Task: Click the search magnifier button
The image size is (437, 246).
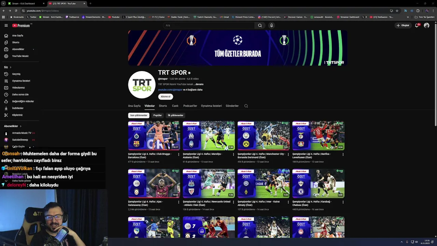Action: 260,25
